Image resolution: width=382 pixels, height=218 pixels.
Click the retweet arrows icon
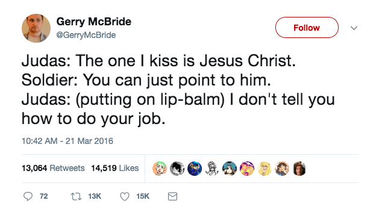76,196
